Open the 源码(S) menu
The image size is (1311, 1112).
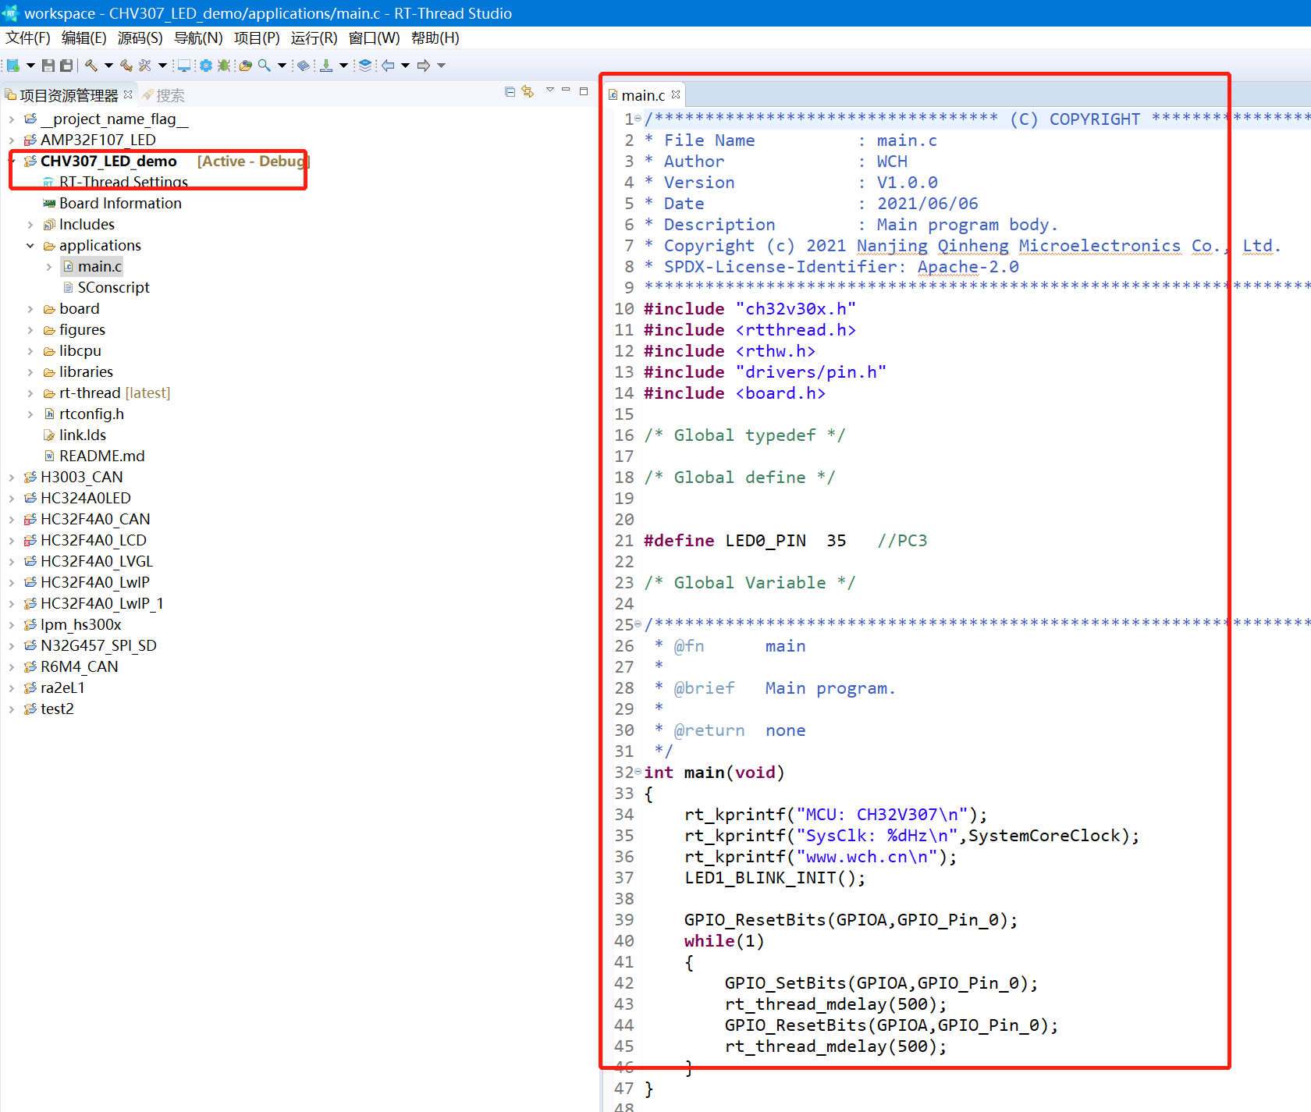140,37
